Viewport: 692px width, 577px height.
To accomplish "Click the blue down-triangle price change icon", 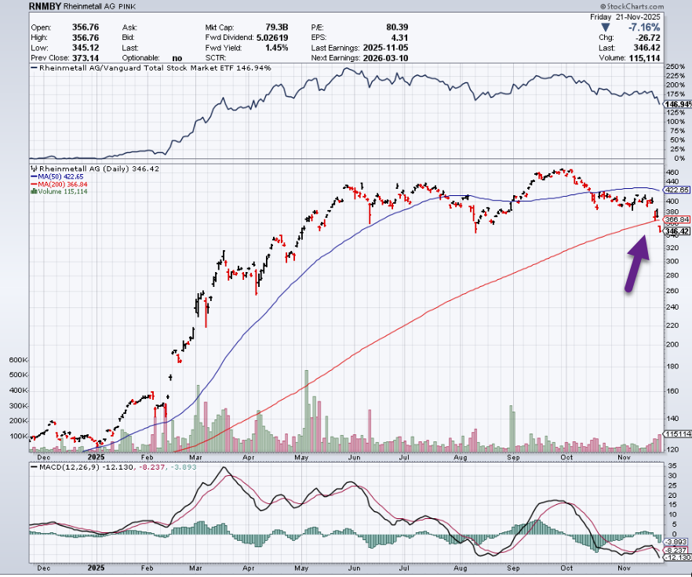I will (x=606, y=27).
